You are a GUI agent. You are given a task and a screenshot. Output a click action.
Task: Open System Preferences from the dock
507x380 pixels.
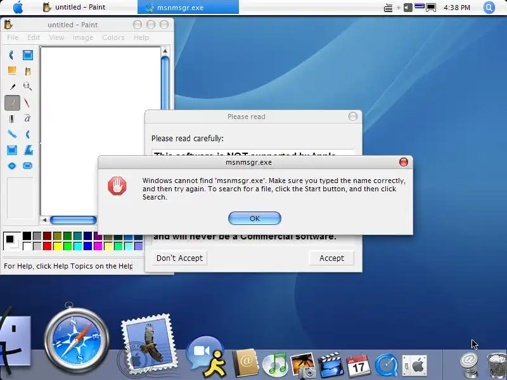pyautogui.click(x=414, y=366)
